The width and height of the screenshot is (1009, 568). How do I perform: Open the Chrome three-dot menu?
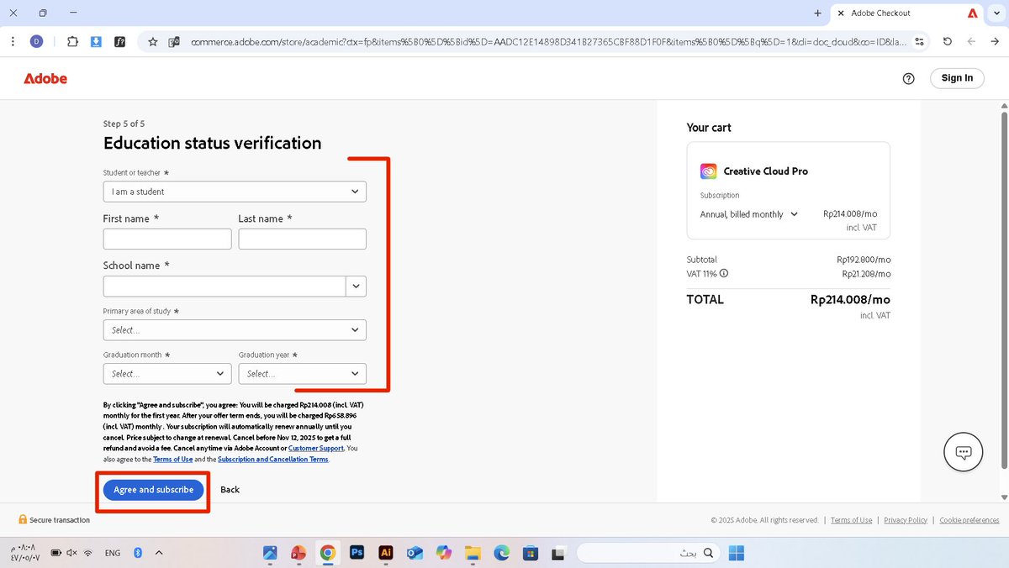pyautogui.click(x=13, y=41)
